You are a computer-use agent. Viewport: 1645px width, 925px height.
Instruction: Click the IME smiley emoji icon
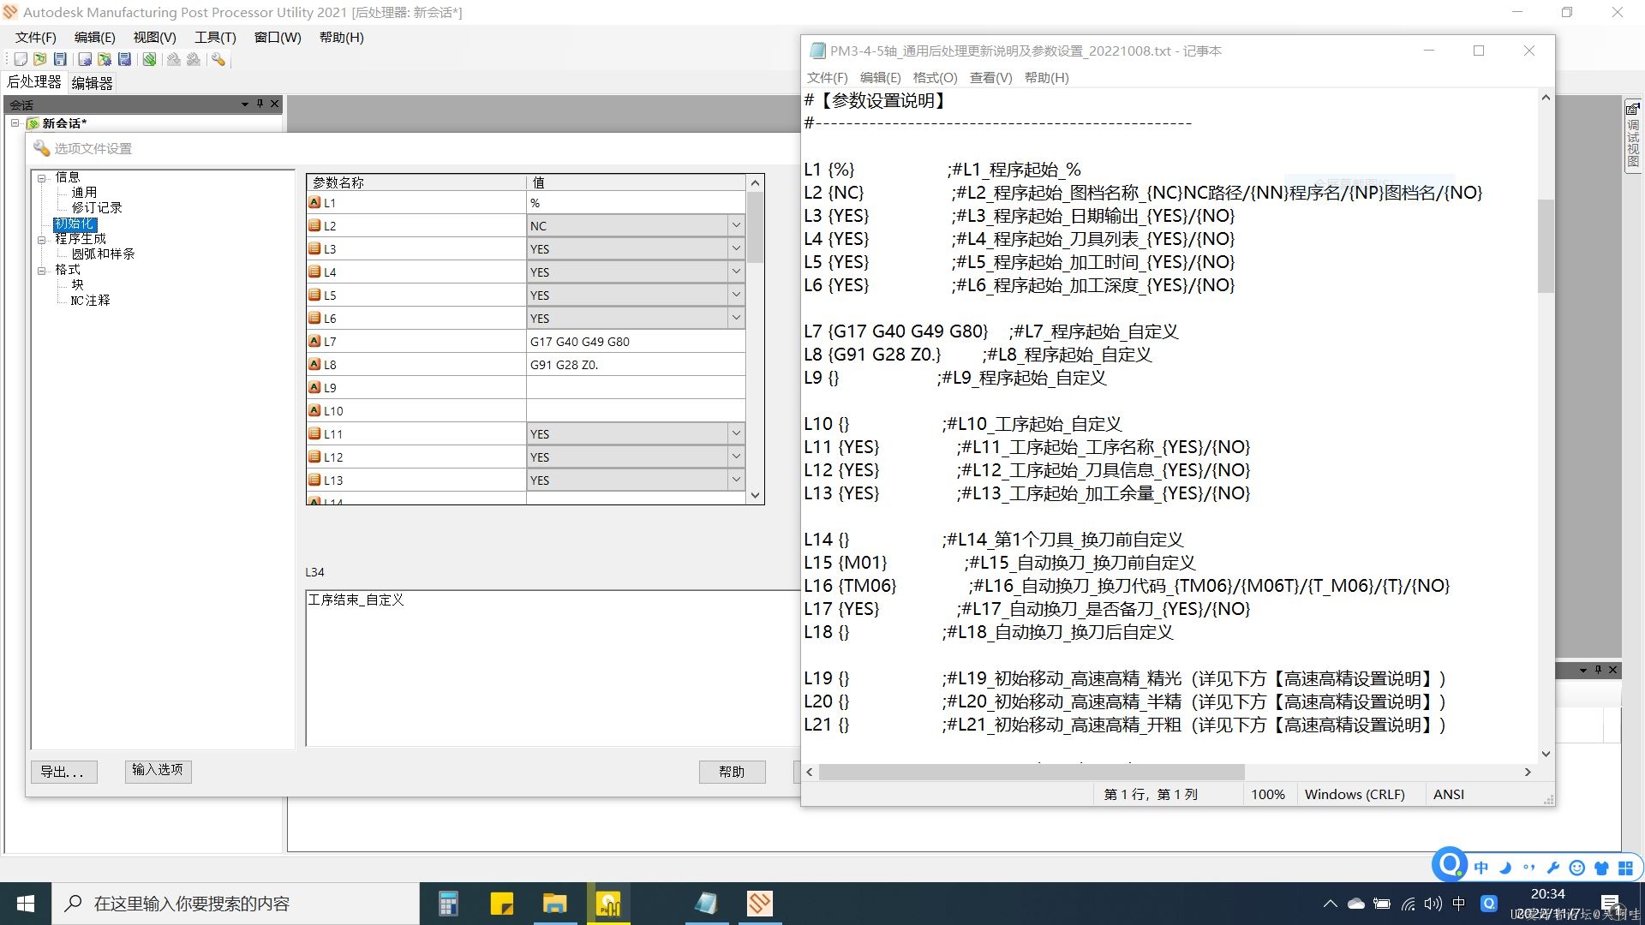tap(1576, 868)
